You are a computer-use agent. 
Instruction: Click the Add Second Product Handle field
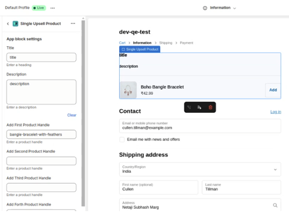(42, 161)
